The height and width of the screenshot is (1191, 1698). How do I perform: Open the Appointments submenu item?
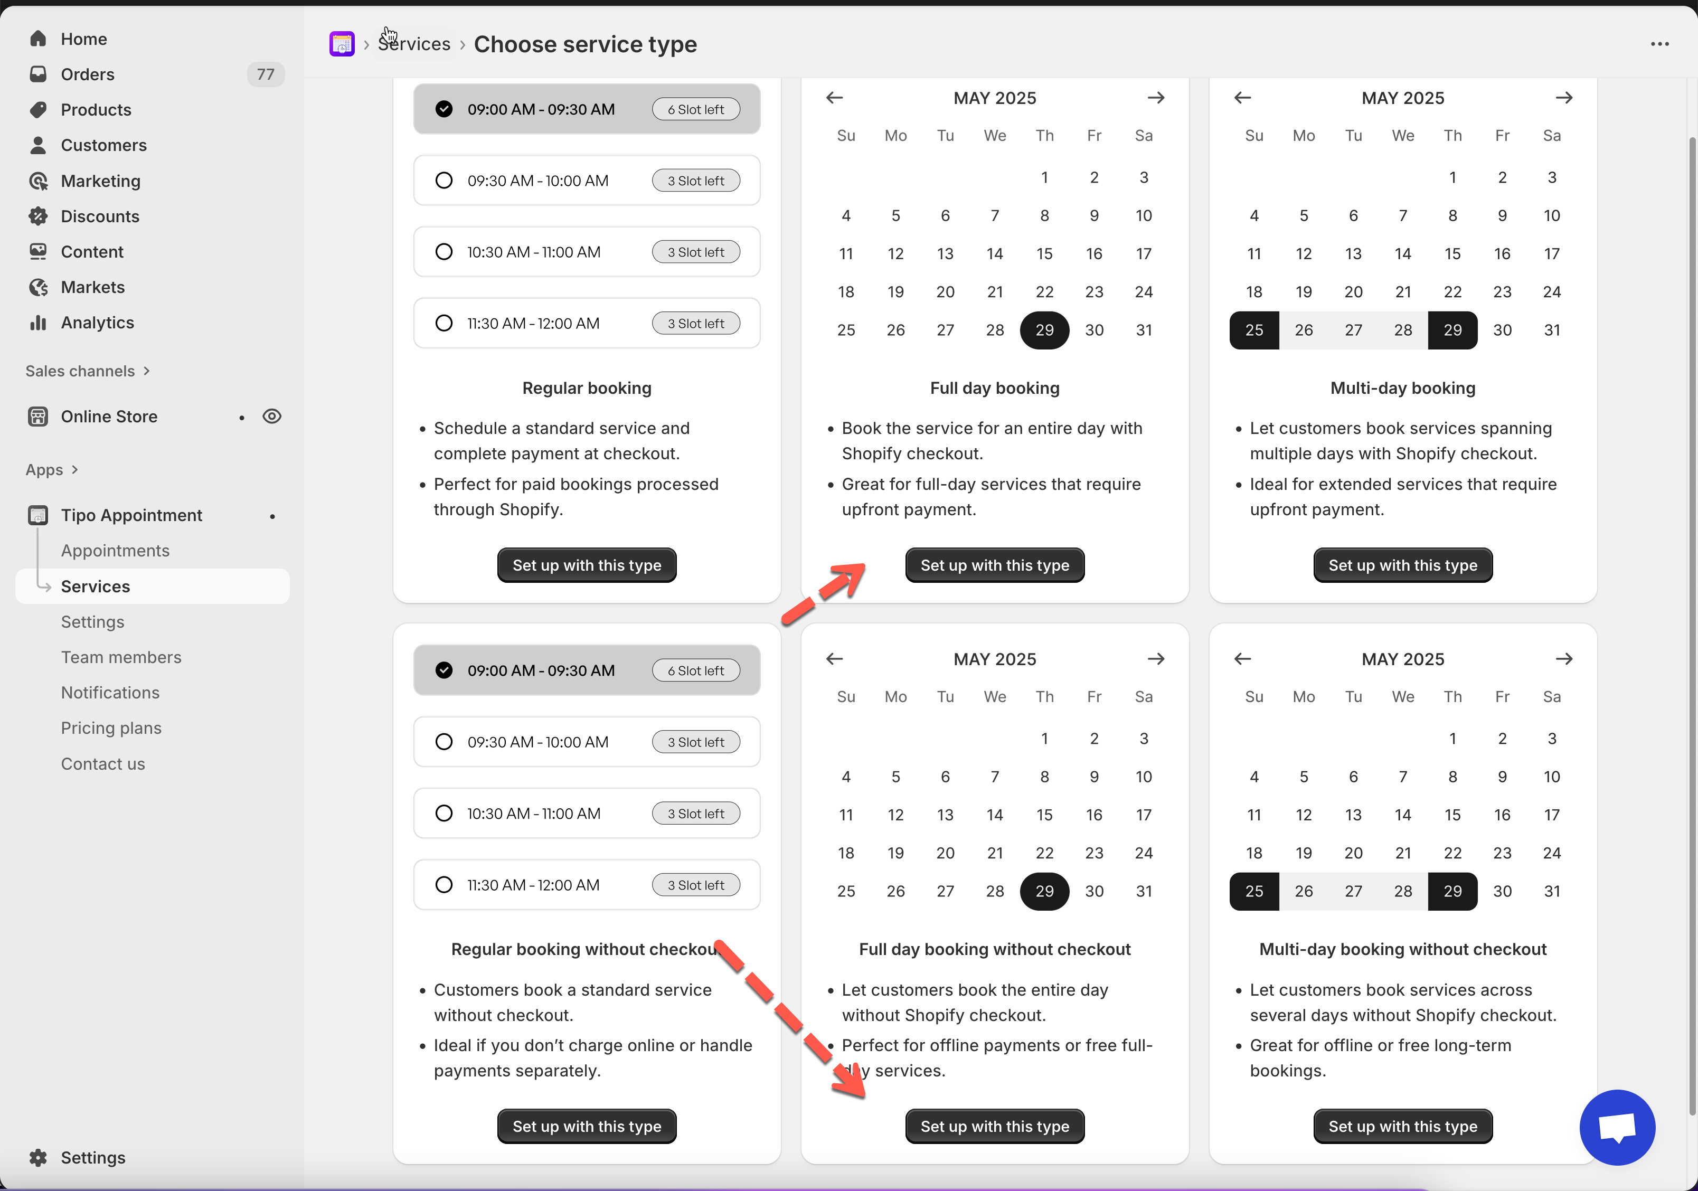click(116, 551)
